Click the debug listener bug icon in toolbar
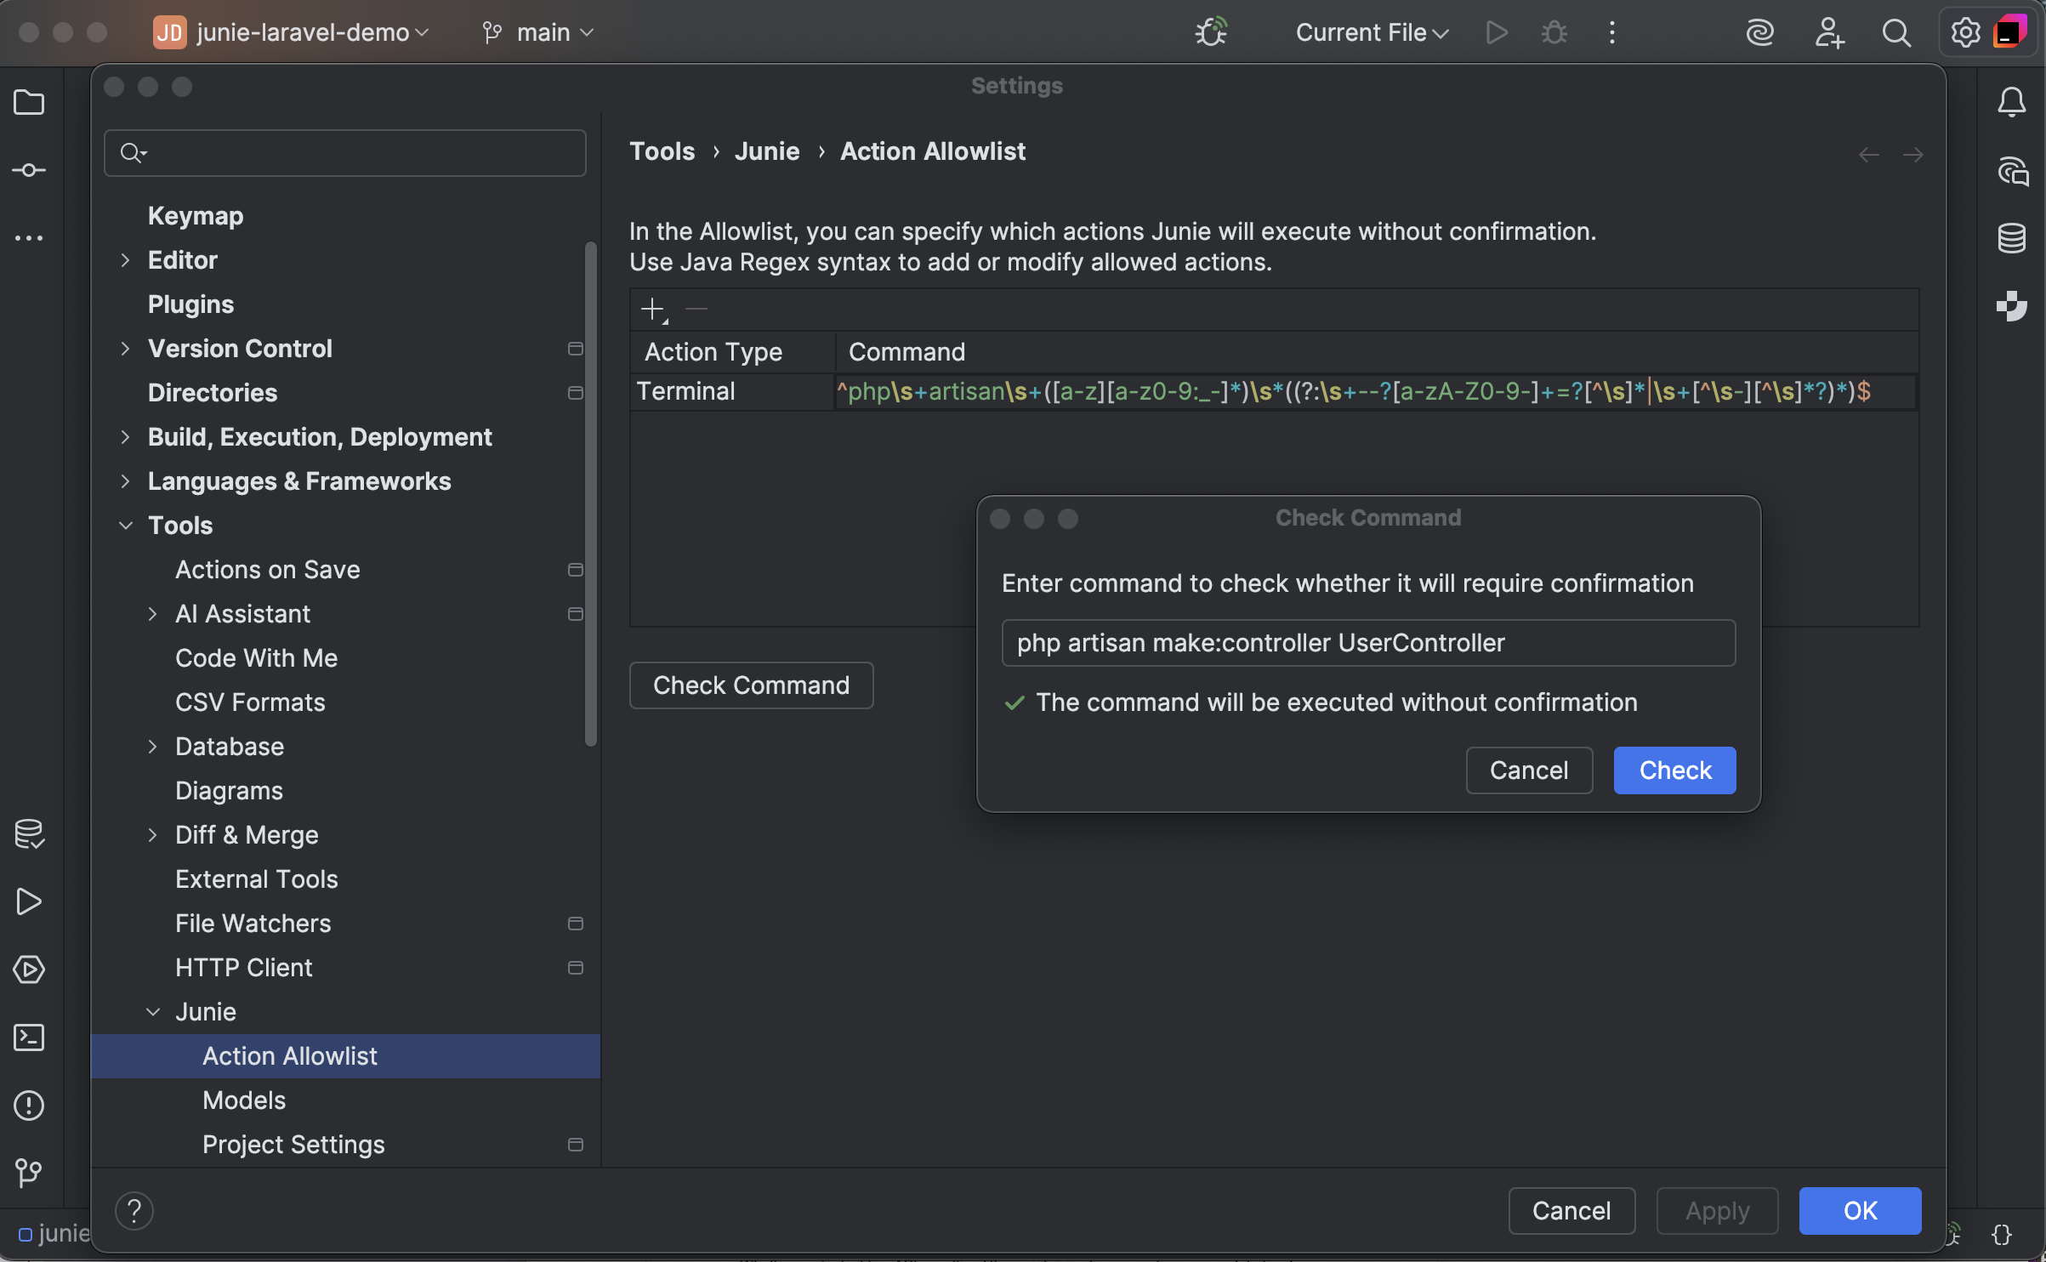 pos(1211,32)
